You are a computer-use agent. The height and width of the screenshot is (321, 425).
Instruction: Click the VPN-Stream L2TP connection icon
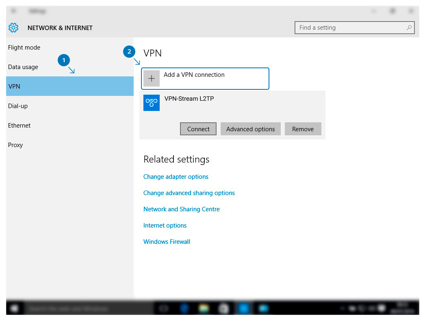tap(152, 103)
